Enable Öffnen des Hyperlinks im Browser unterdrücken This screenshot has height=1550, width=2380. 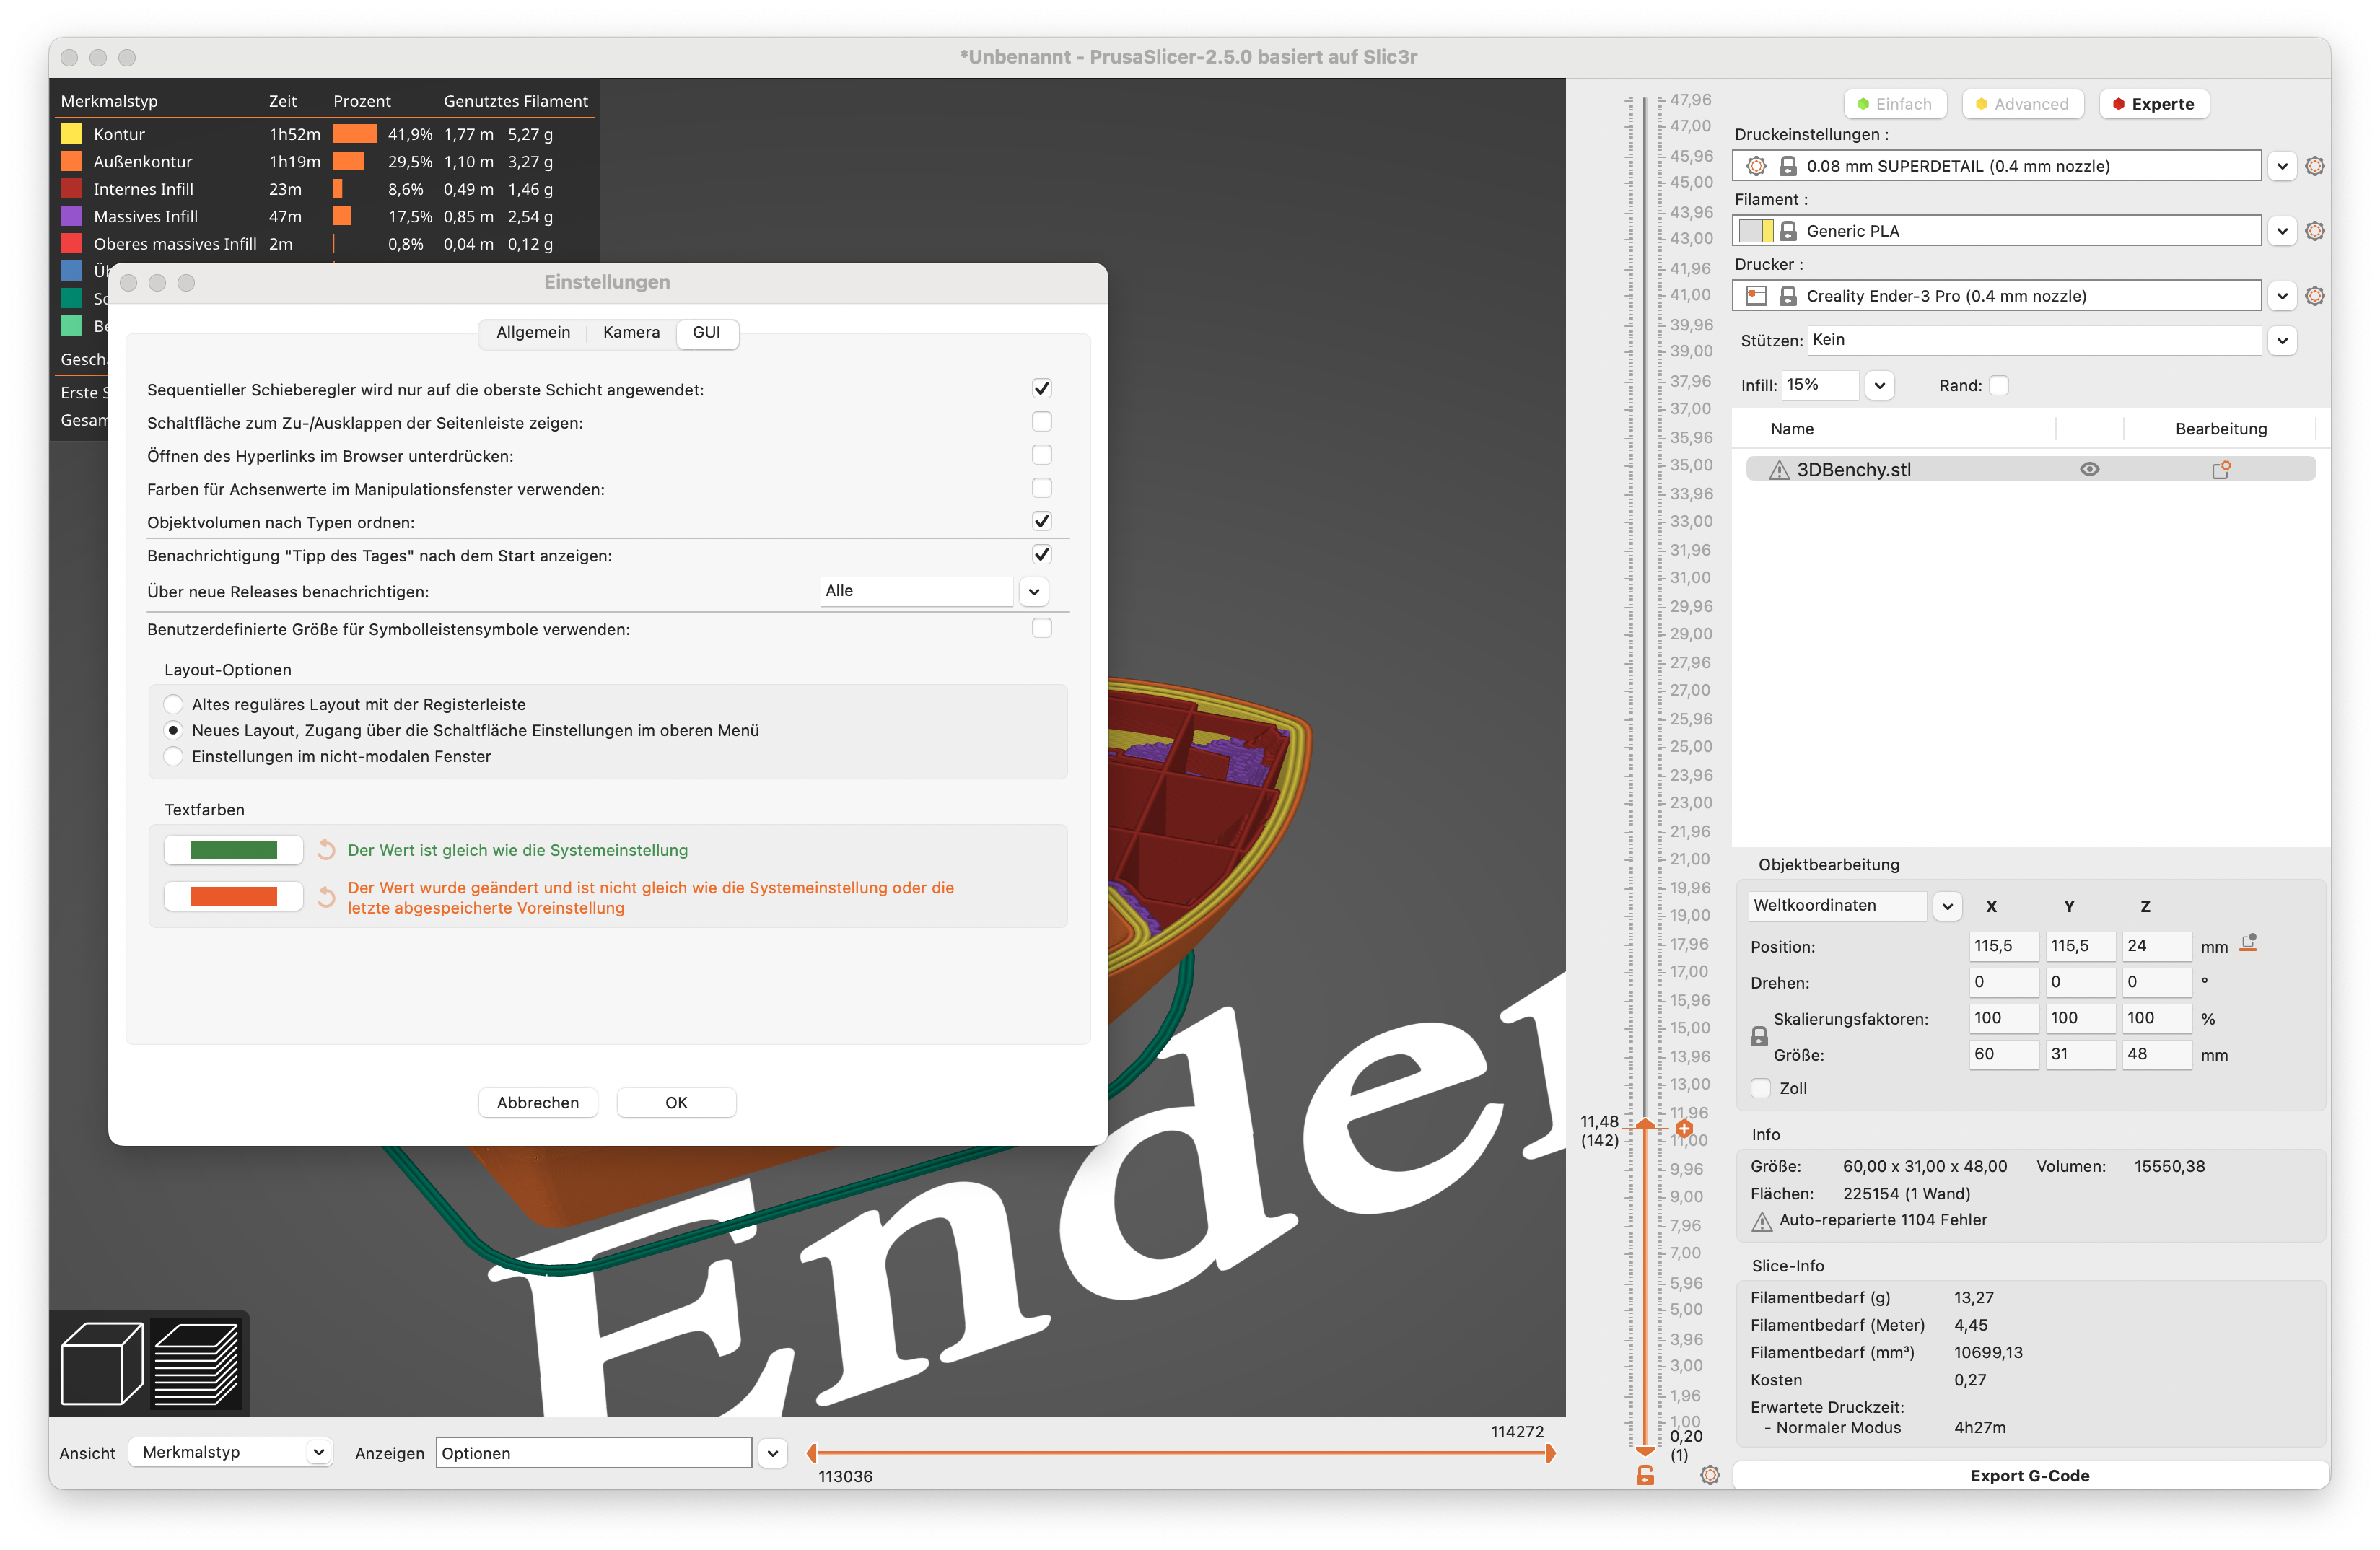pos(1041,454)
